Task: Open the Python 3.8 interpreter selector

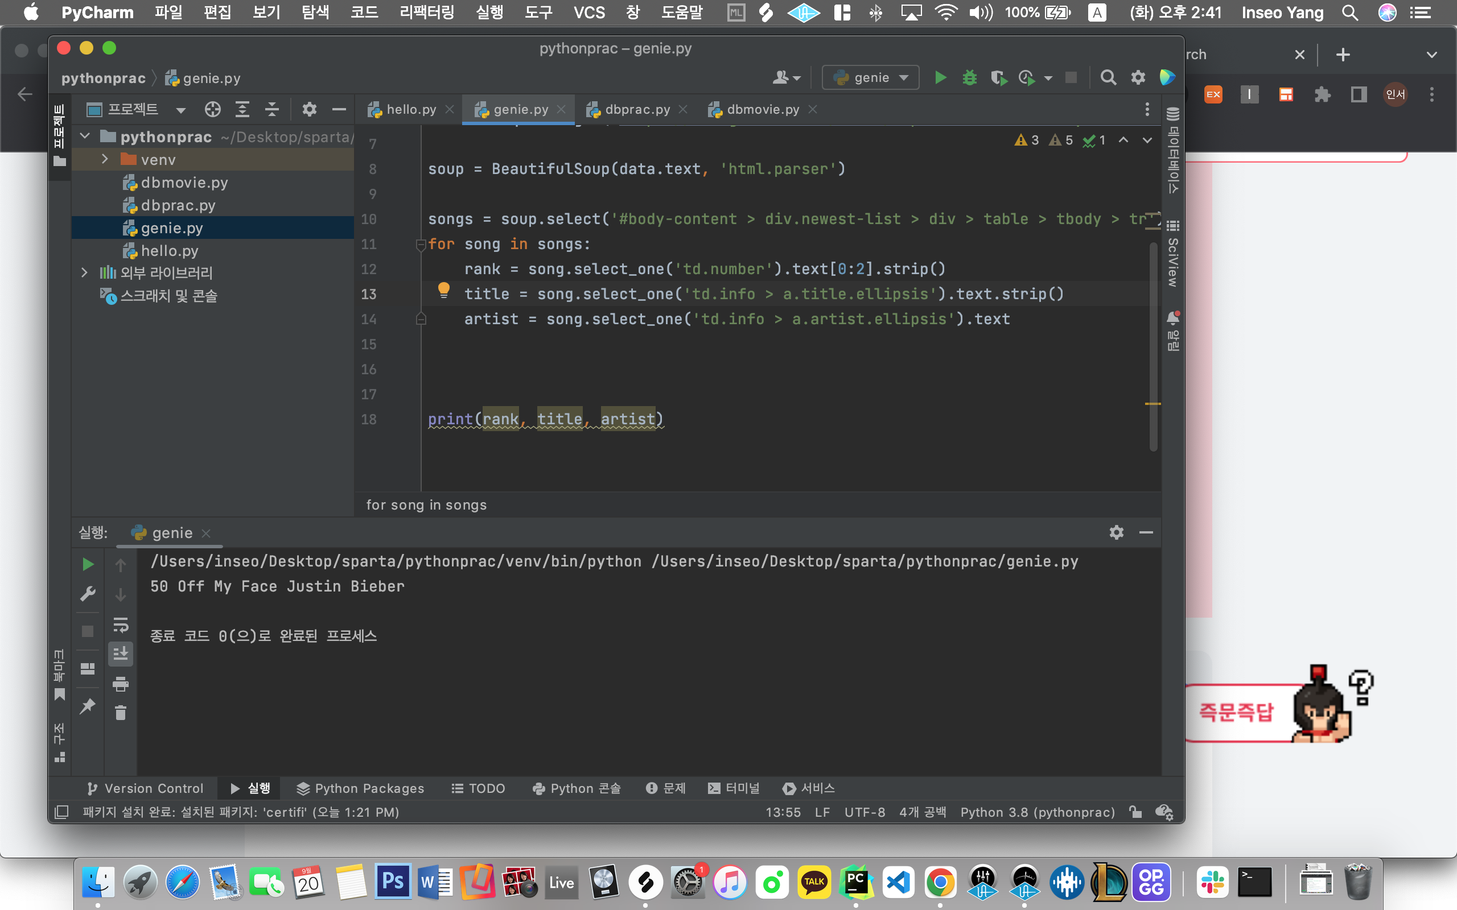Action: 1038,812
